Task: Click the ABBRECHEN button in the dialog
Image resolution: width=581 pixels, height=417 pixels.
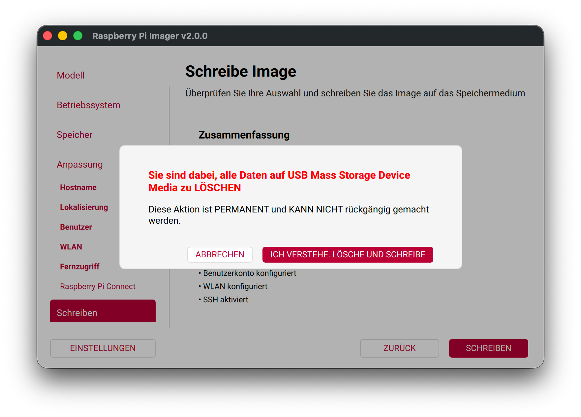Action: (220, 254)
